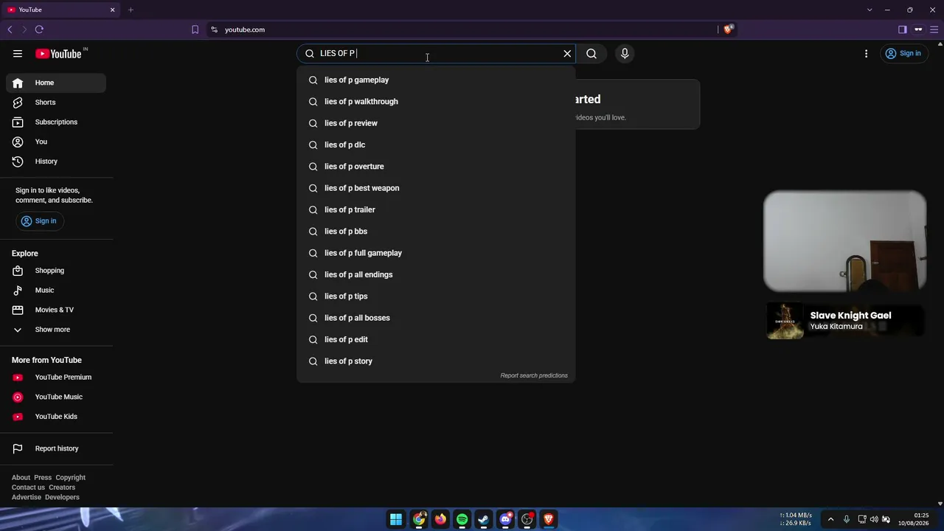This screenshot has height=531, width=944.
Task: Open YouTube settings three-dot menu
Action: (867, 53)
